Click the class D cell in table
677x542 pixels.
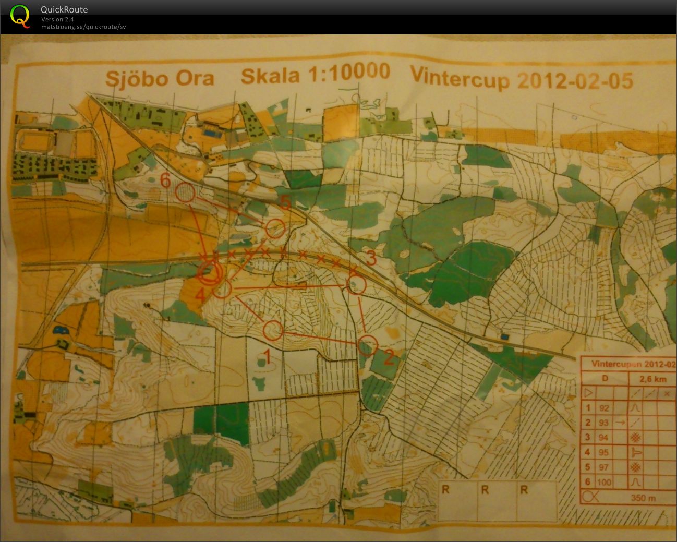605,378
